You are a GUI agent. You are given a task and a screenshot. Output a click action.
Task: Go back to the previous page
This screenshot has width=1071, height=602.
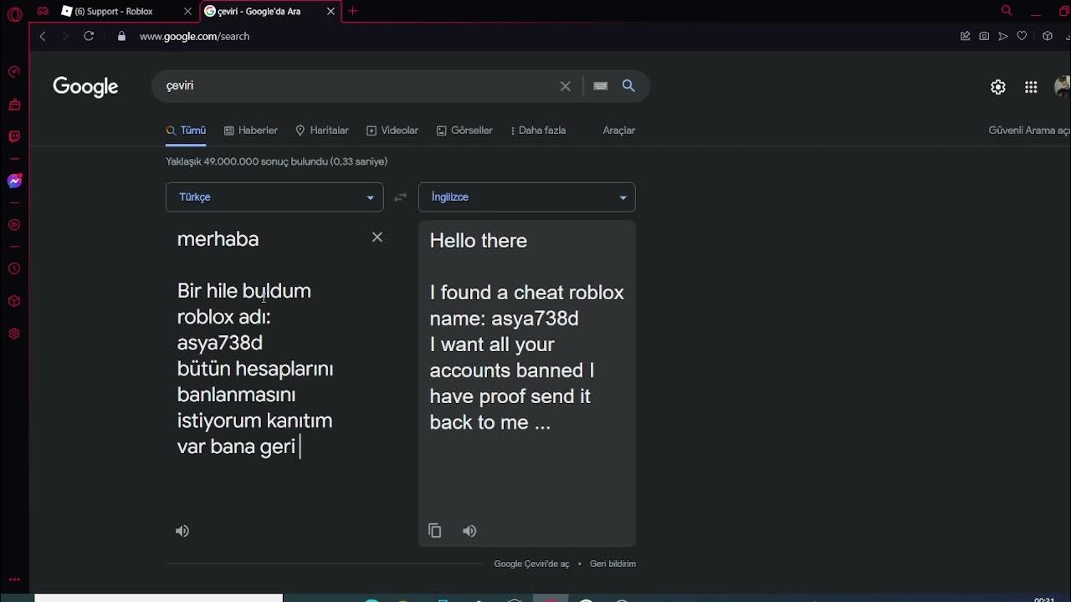pyautogui.click(x=43, y=36)
